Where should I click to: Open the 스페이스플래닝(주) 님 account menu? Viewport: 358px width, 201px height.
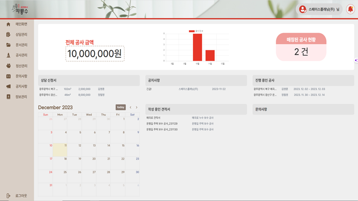[319, 9]
